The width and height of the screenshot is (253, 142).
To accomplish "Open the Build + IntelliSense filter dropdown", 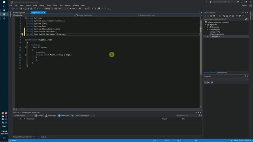I will click(85, 116).
